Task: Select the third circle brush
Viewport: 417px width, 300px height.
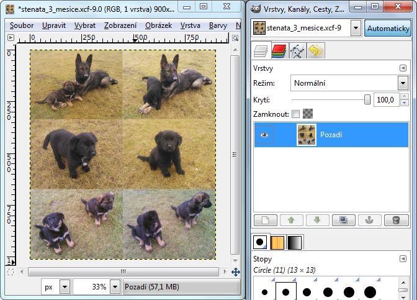Action: 307,293
